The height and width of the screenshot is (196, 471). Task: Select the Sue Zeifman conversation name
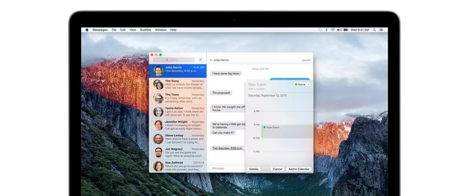(174, 163)
